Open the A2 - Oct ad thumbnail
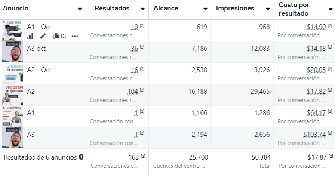The image size is (335, 176). 12,73
